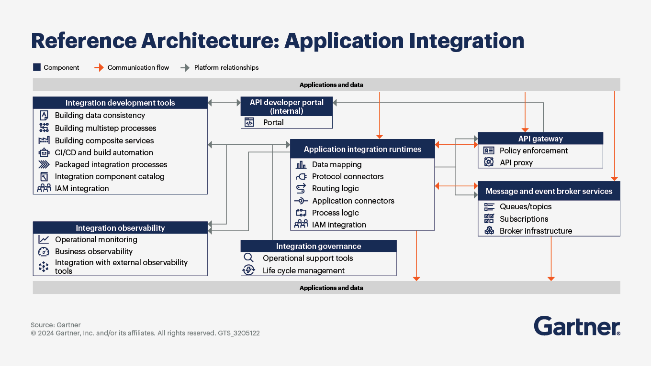Screen dimensions: 651x366
Task: Click the Broker infrastructure icon
Action: 489,231
